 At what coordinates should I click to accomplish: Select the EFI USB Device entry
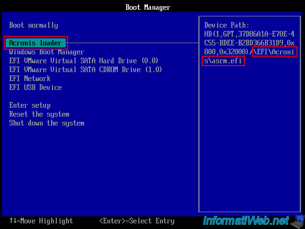[x=36, y=88]
